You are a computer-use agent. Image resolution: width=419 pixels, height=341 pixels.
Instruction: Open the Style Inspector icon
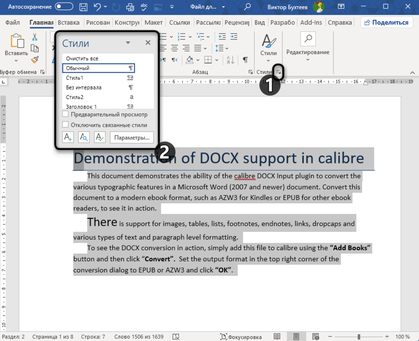coord(84,137)
